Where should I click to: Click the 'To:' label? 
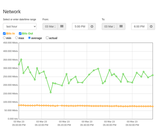click(103, 20)
